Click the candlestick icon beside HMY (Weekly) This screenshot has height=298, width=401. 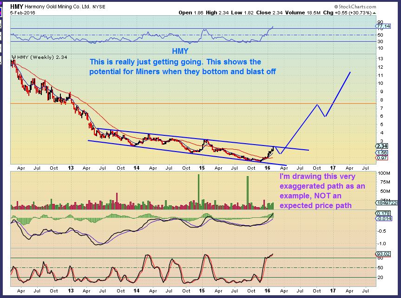tap(13, 57)
